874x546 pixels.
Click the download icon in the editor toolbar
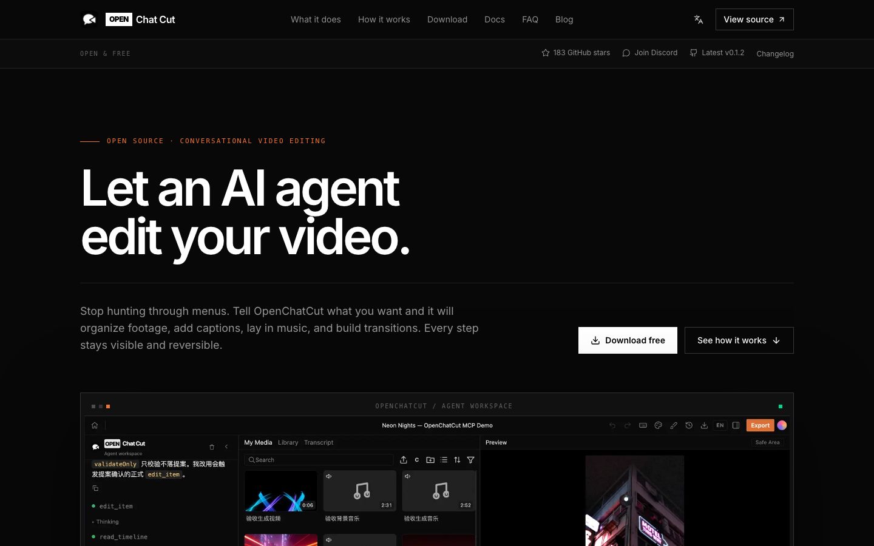(x=704, y=425)
